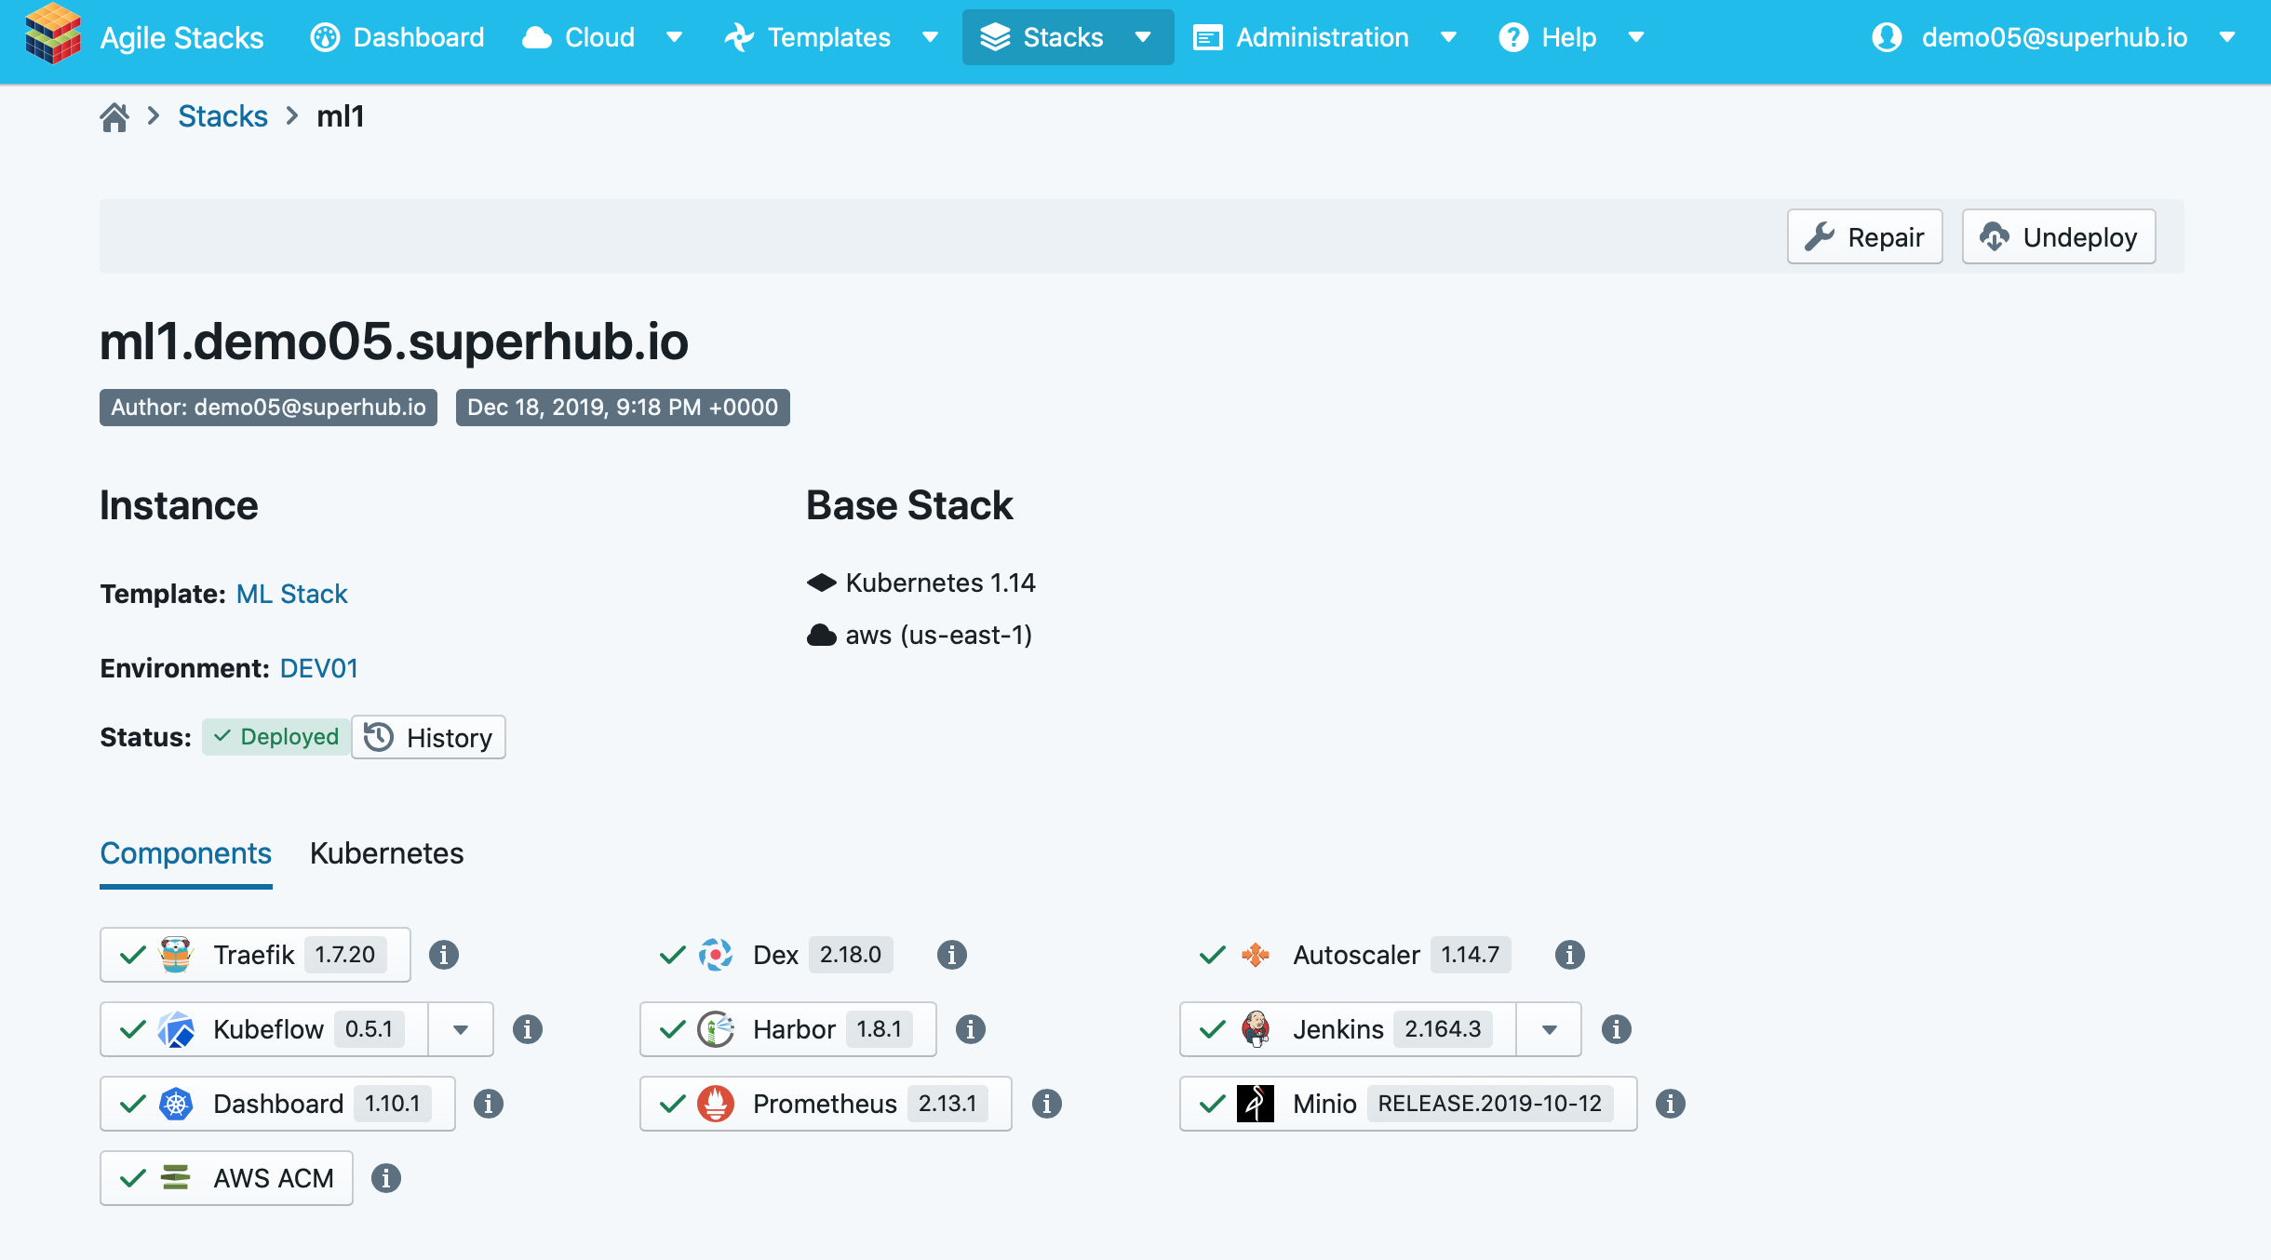Click the Stacks breadcrumb link
The image size is (2271, 1260).
tap(222, 117)
